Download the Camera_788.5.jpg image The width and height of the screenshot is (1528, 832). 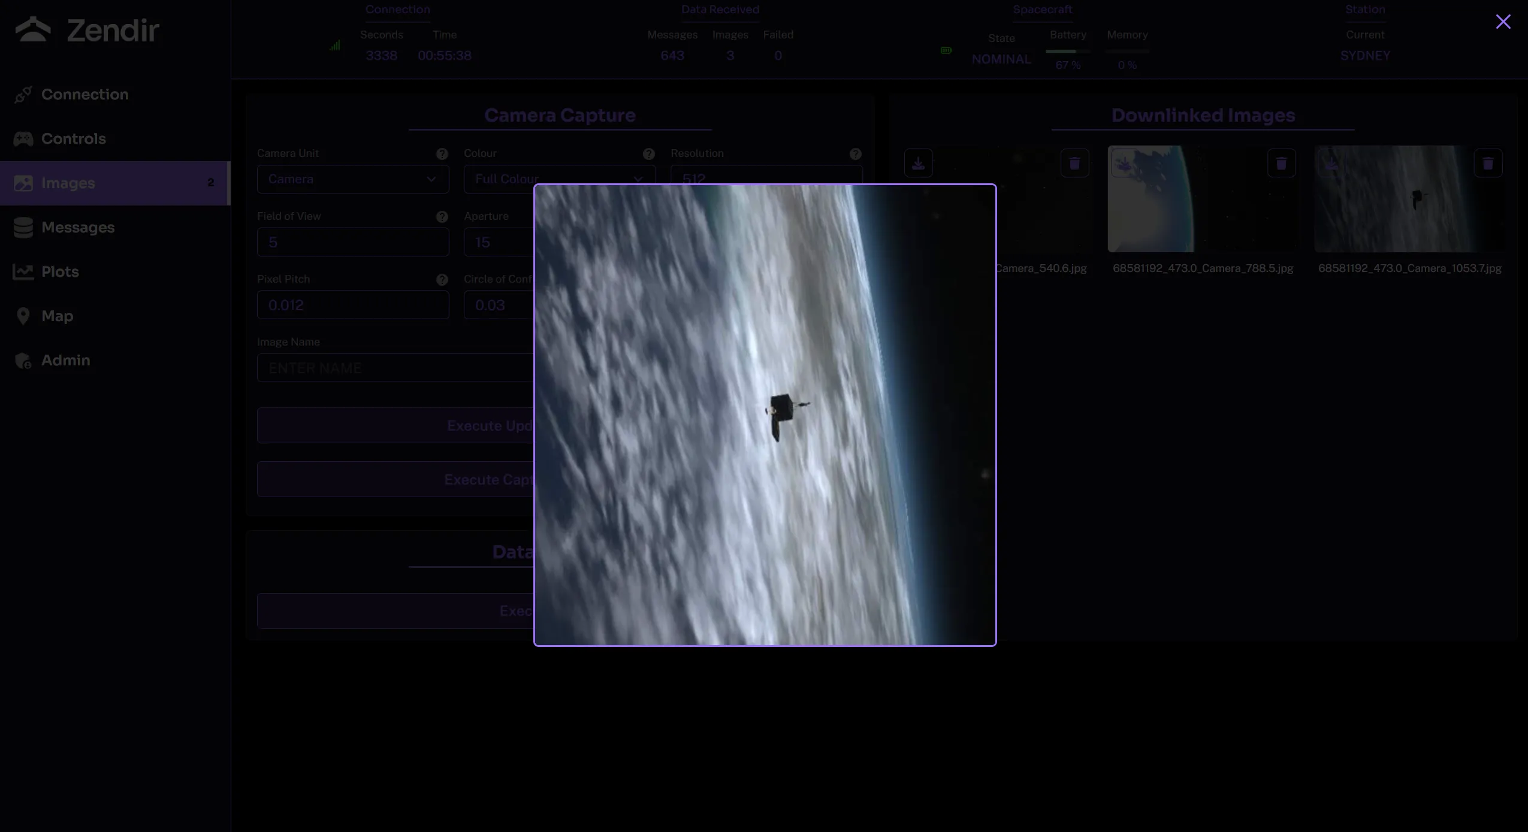[x=1125, y=164]
